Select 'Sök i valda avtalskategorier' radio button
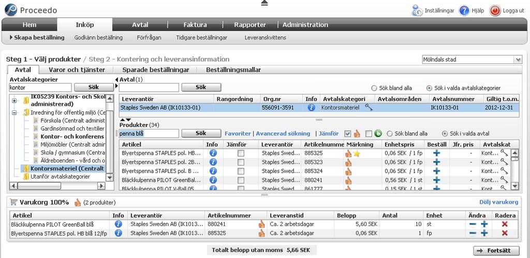This screenshot has height=258, width=530. pyautogui.click(x=429, y=88)
